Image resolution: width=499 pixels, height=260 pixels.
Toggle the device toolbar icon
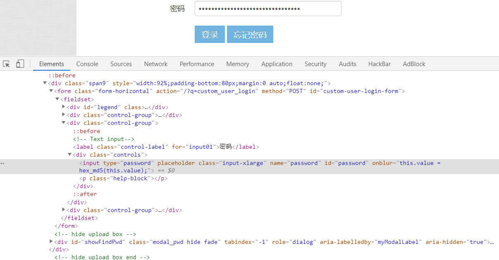tap(20, 64)
